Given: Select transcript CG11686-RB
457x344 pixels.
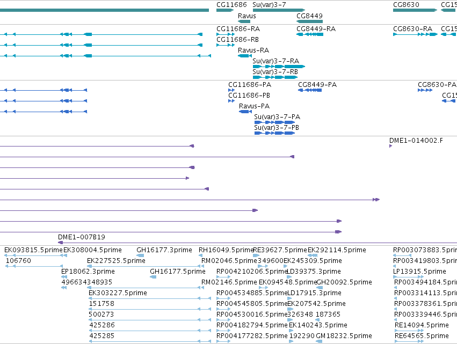Looking at the screenshot, I should point(226,45).
